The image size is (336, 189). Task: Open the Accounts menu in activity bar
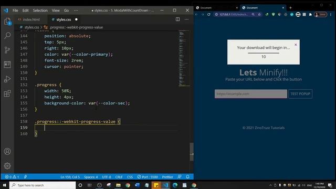(x=7, y=151)
